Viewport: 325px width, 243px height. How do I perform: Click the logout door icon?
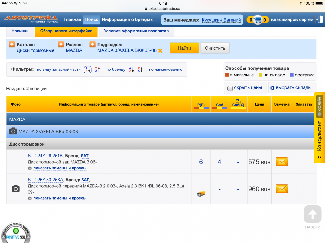320,19
